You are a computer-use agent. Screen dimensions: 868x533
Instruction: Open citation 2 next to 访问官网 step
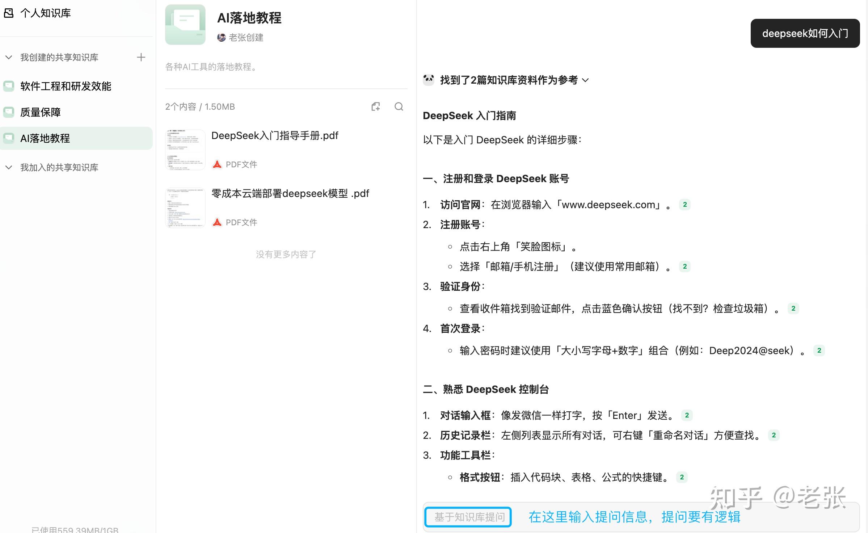coord(684,205)
